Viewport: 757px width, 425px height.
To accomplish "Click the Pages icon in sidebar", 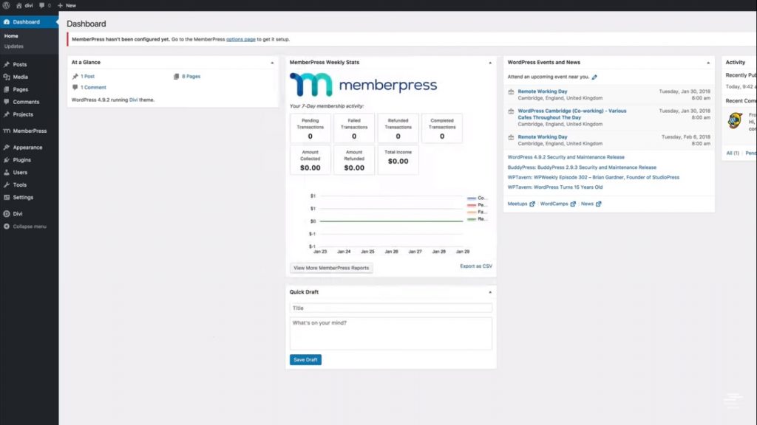I will 6,89.
